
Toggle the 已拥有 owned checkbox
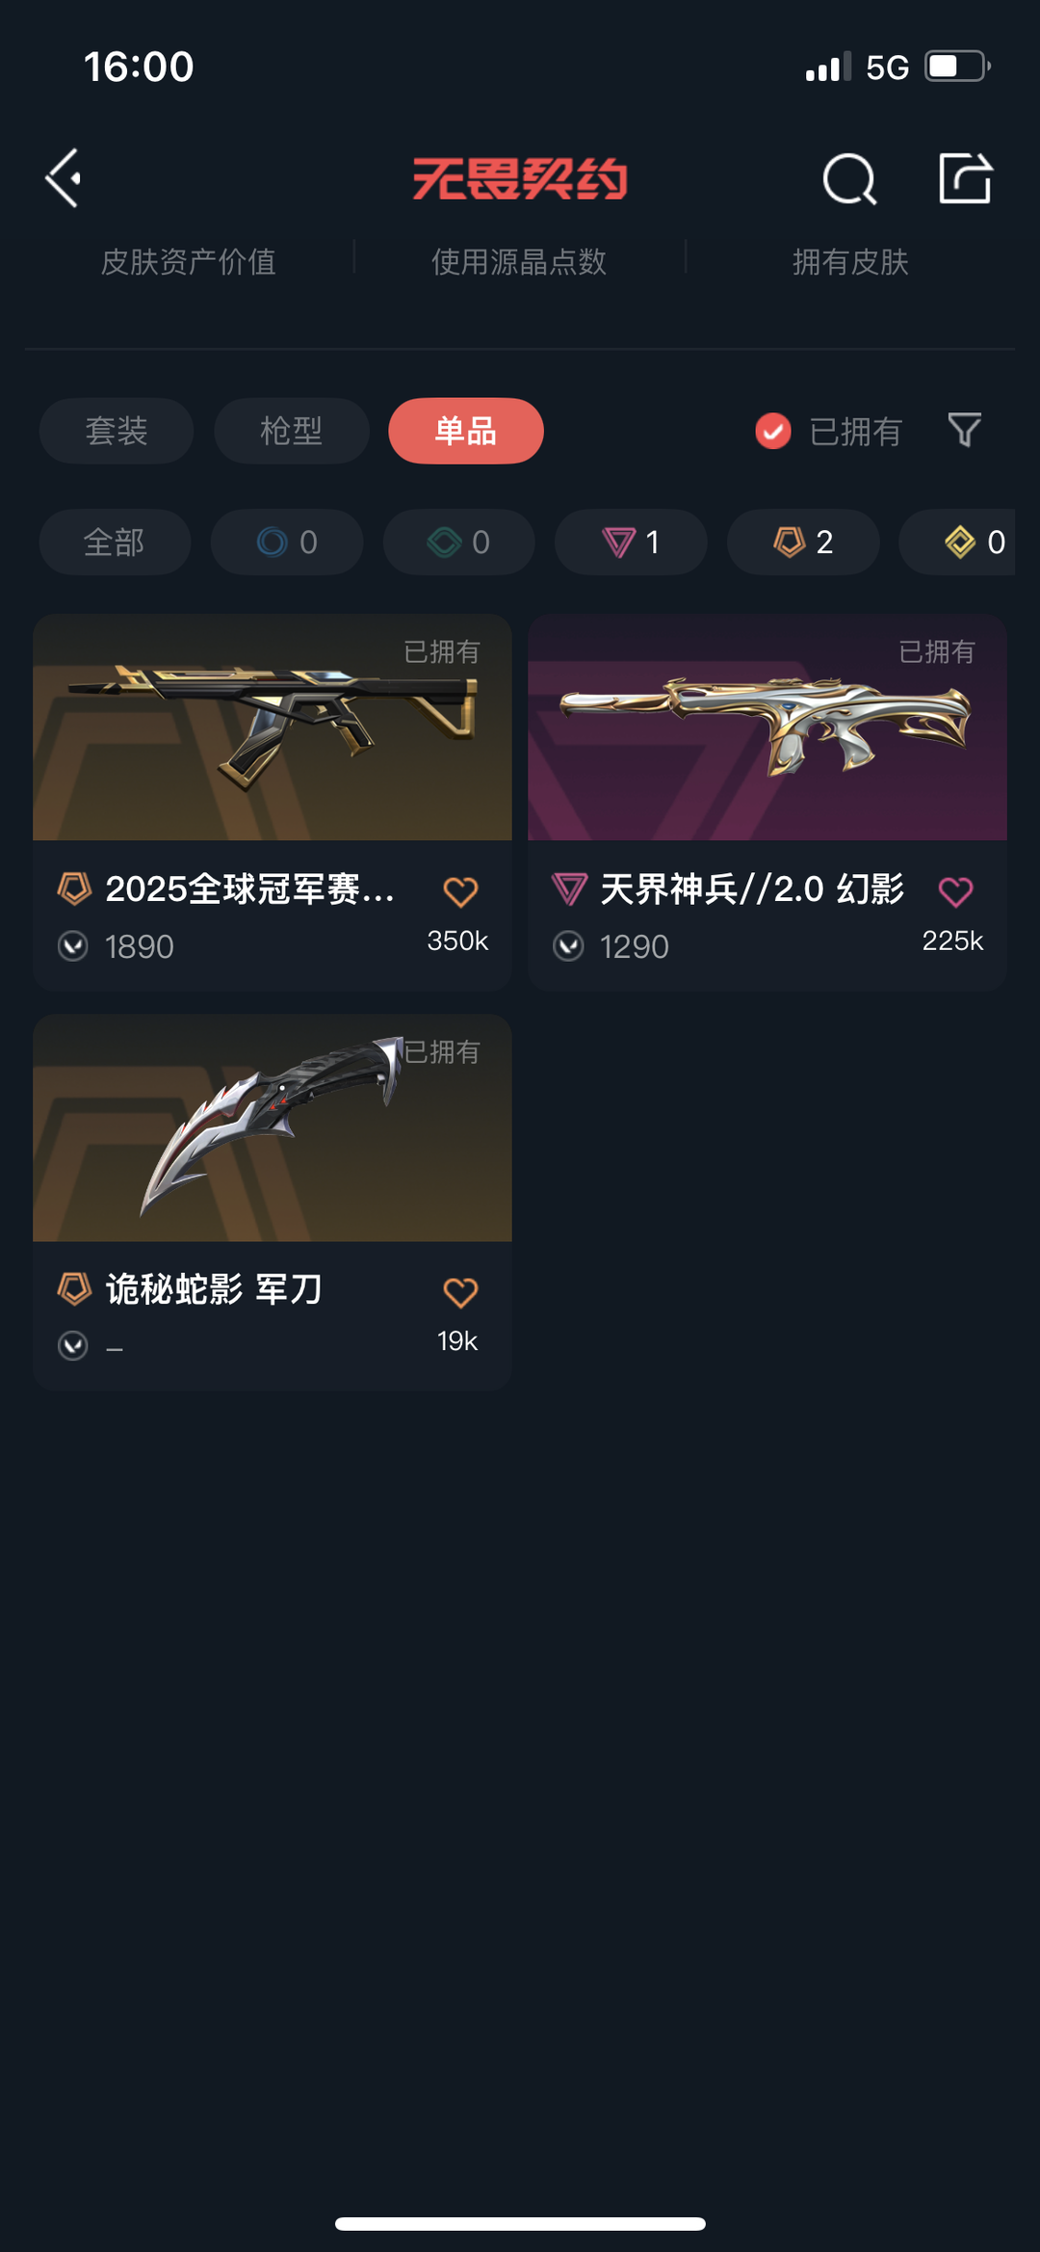(x=773, y=431)
